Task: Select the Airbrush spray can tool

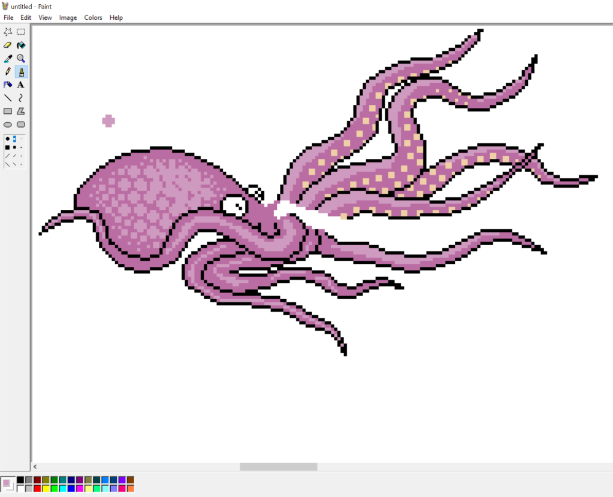Action: click(x=8, y=85)
